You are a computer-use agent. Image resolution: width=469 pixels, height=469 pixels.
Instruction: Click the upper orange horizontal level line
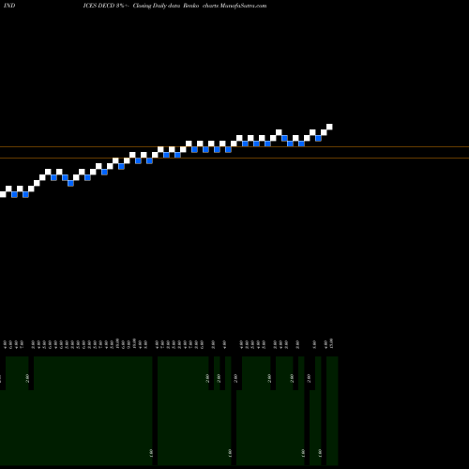coord(234,146)
